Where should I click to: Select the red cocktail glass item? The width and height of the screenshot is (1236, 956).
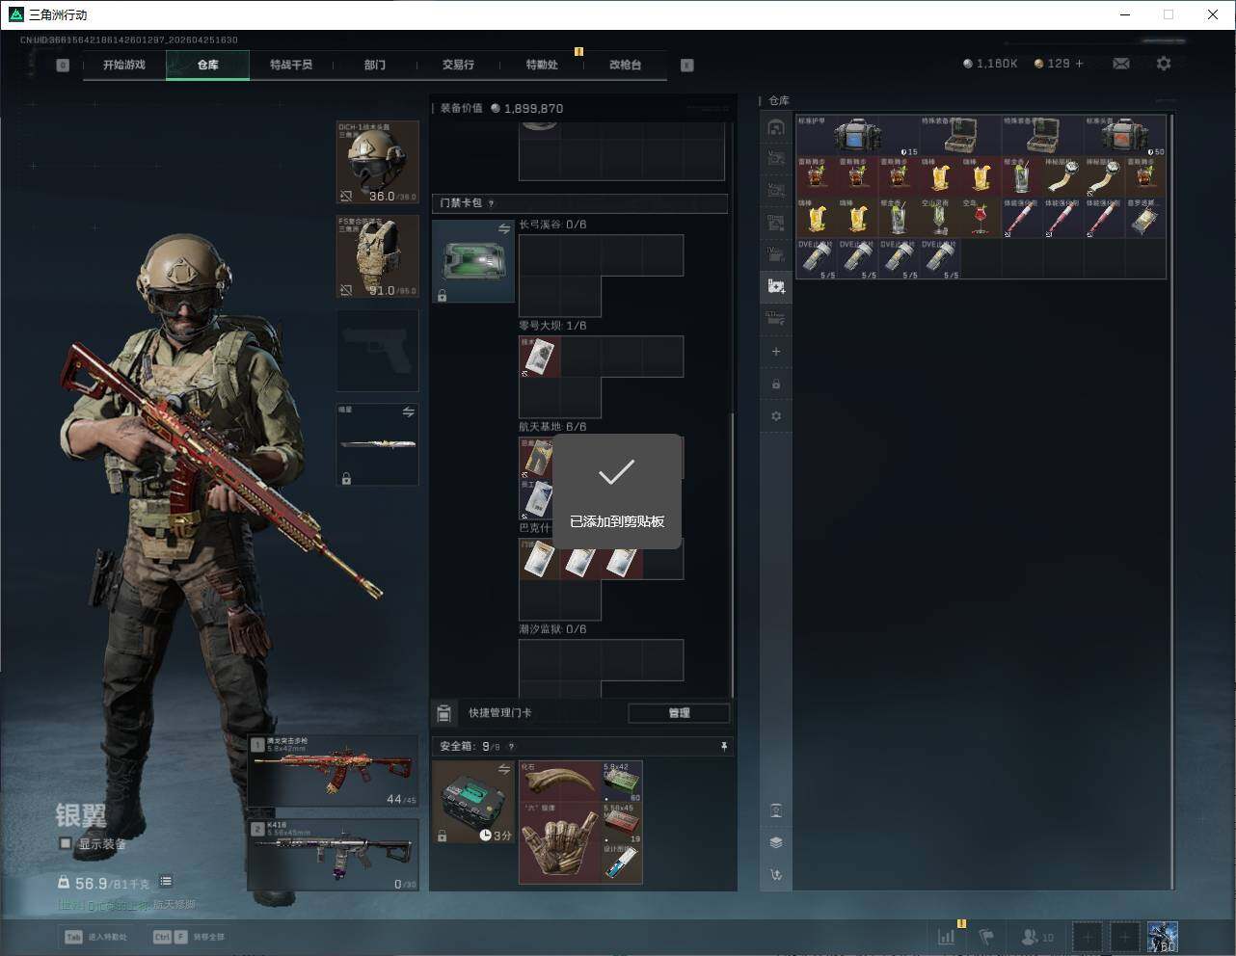[x=981, y=218]
